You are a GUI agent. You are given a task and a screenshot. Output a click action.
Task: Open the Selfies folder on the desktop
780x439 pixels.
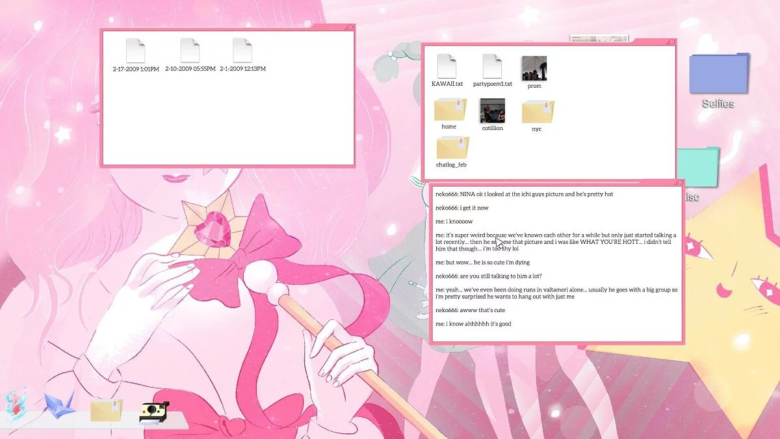(718, 81)
